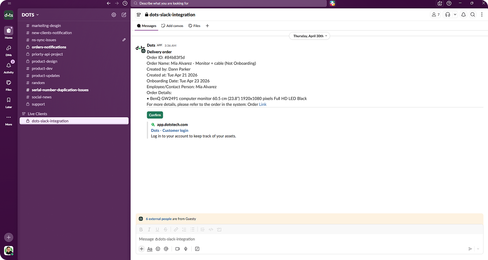Focus the message input field
Screen dimensions: 488x260
pos(309,239)
